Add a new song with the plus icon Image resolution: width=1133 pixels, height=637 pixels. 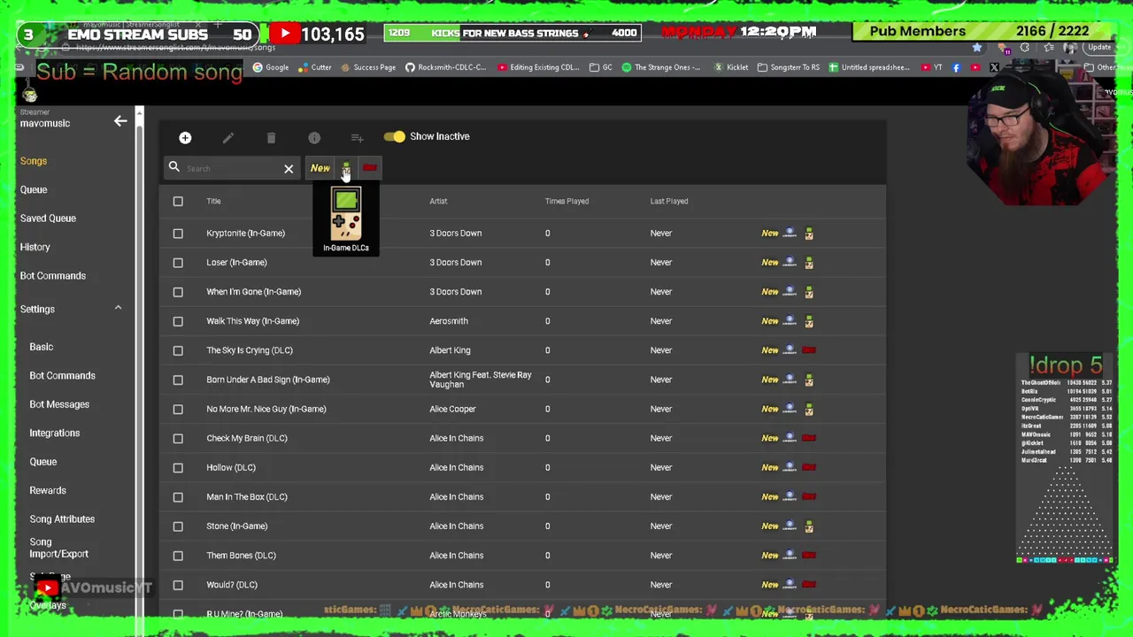[185, 137]
